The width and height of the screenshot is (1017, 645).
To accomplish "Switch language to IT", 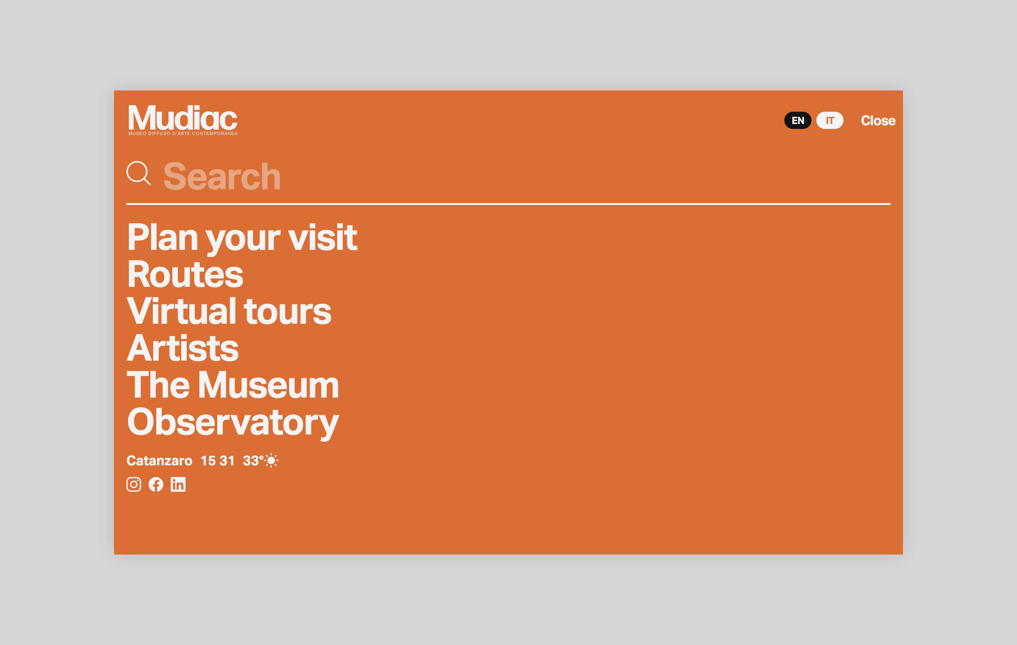I will coord(830,121).
